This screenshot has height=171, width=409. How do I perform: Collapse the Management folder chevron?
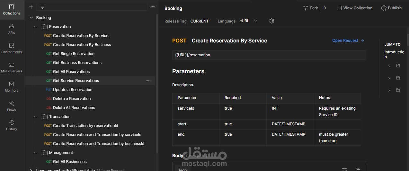pyautogui.click(x=35, y=153)
